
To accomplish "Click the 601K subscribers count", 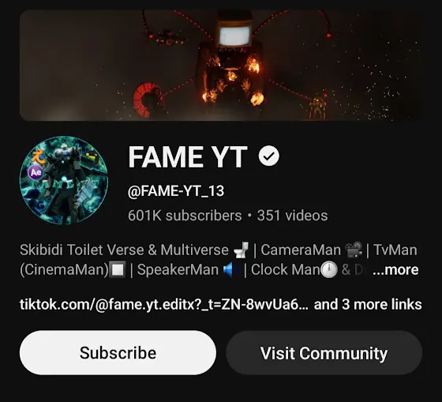I will point(185,216).
